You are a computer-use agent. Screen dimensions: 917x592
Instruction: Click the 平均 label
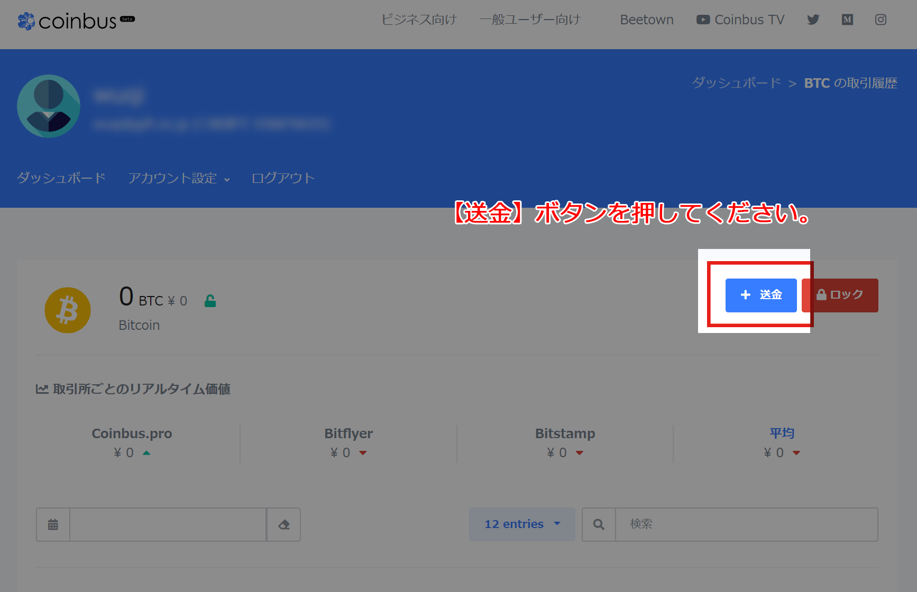point(782,433)
